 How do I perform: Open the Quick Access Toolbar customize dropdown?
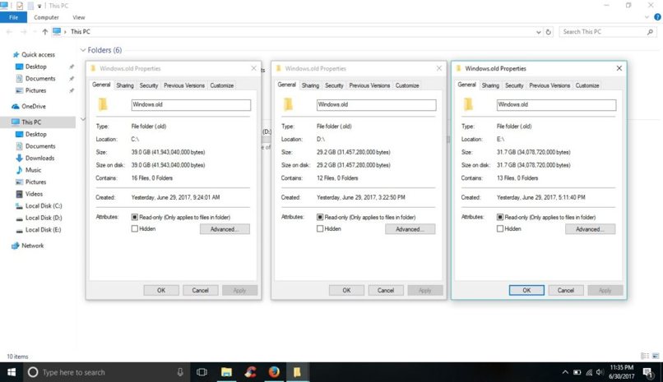[39, 6]
